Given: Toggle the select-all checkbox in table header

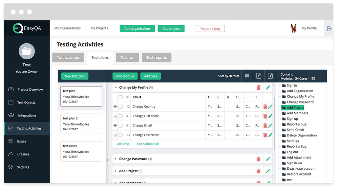Looking at the screenshot, I should (x=121, y=97).
